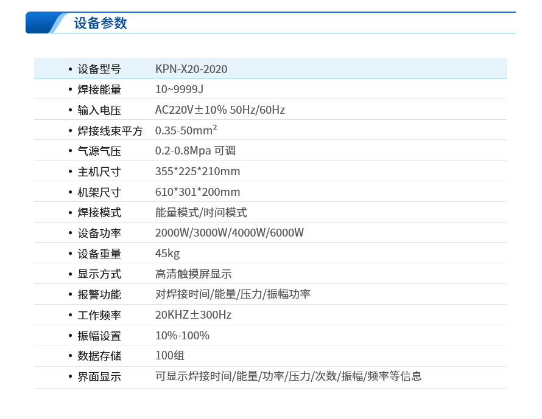Select the power value 2000W/3000W/4000W/6000W
Image resolution: width=542 pixels, height=419 pixels.
(x=229, y=233)
